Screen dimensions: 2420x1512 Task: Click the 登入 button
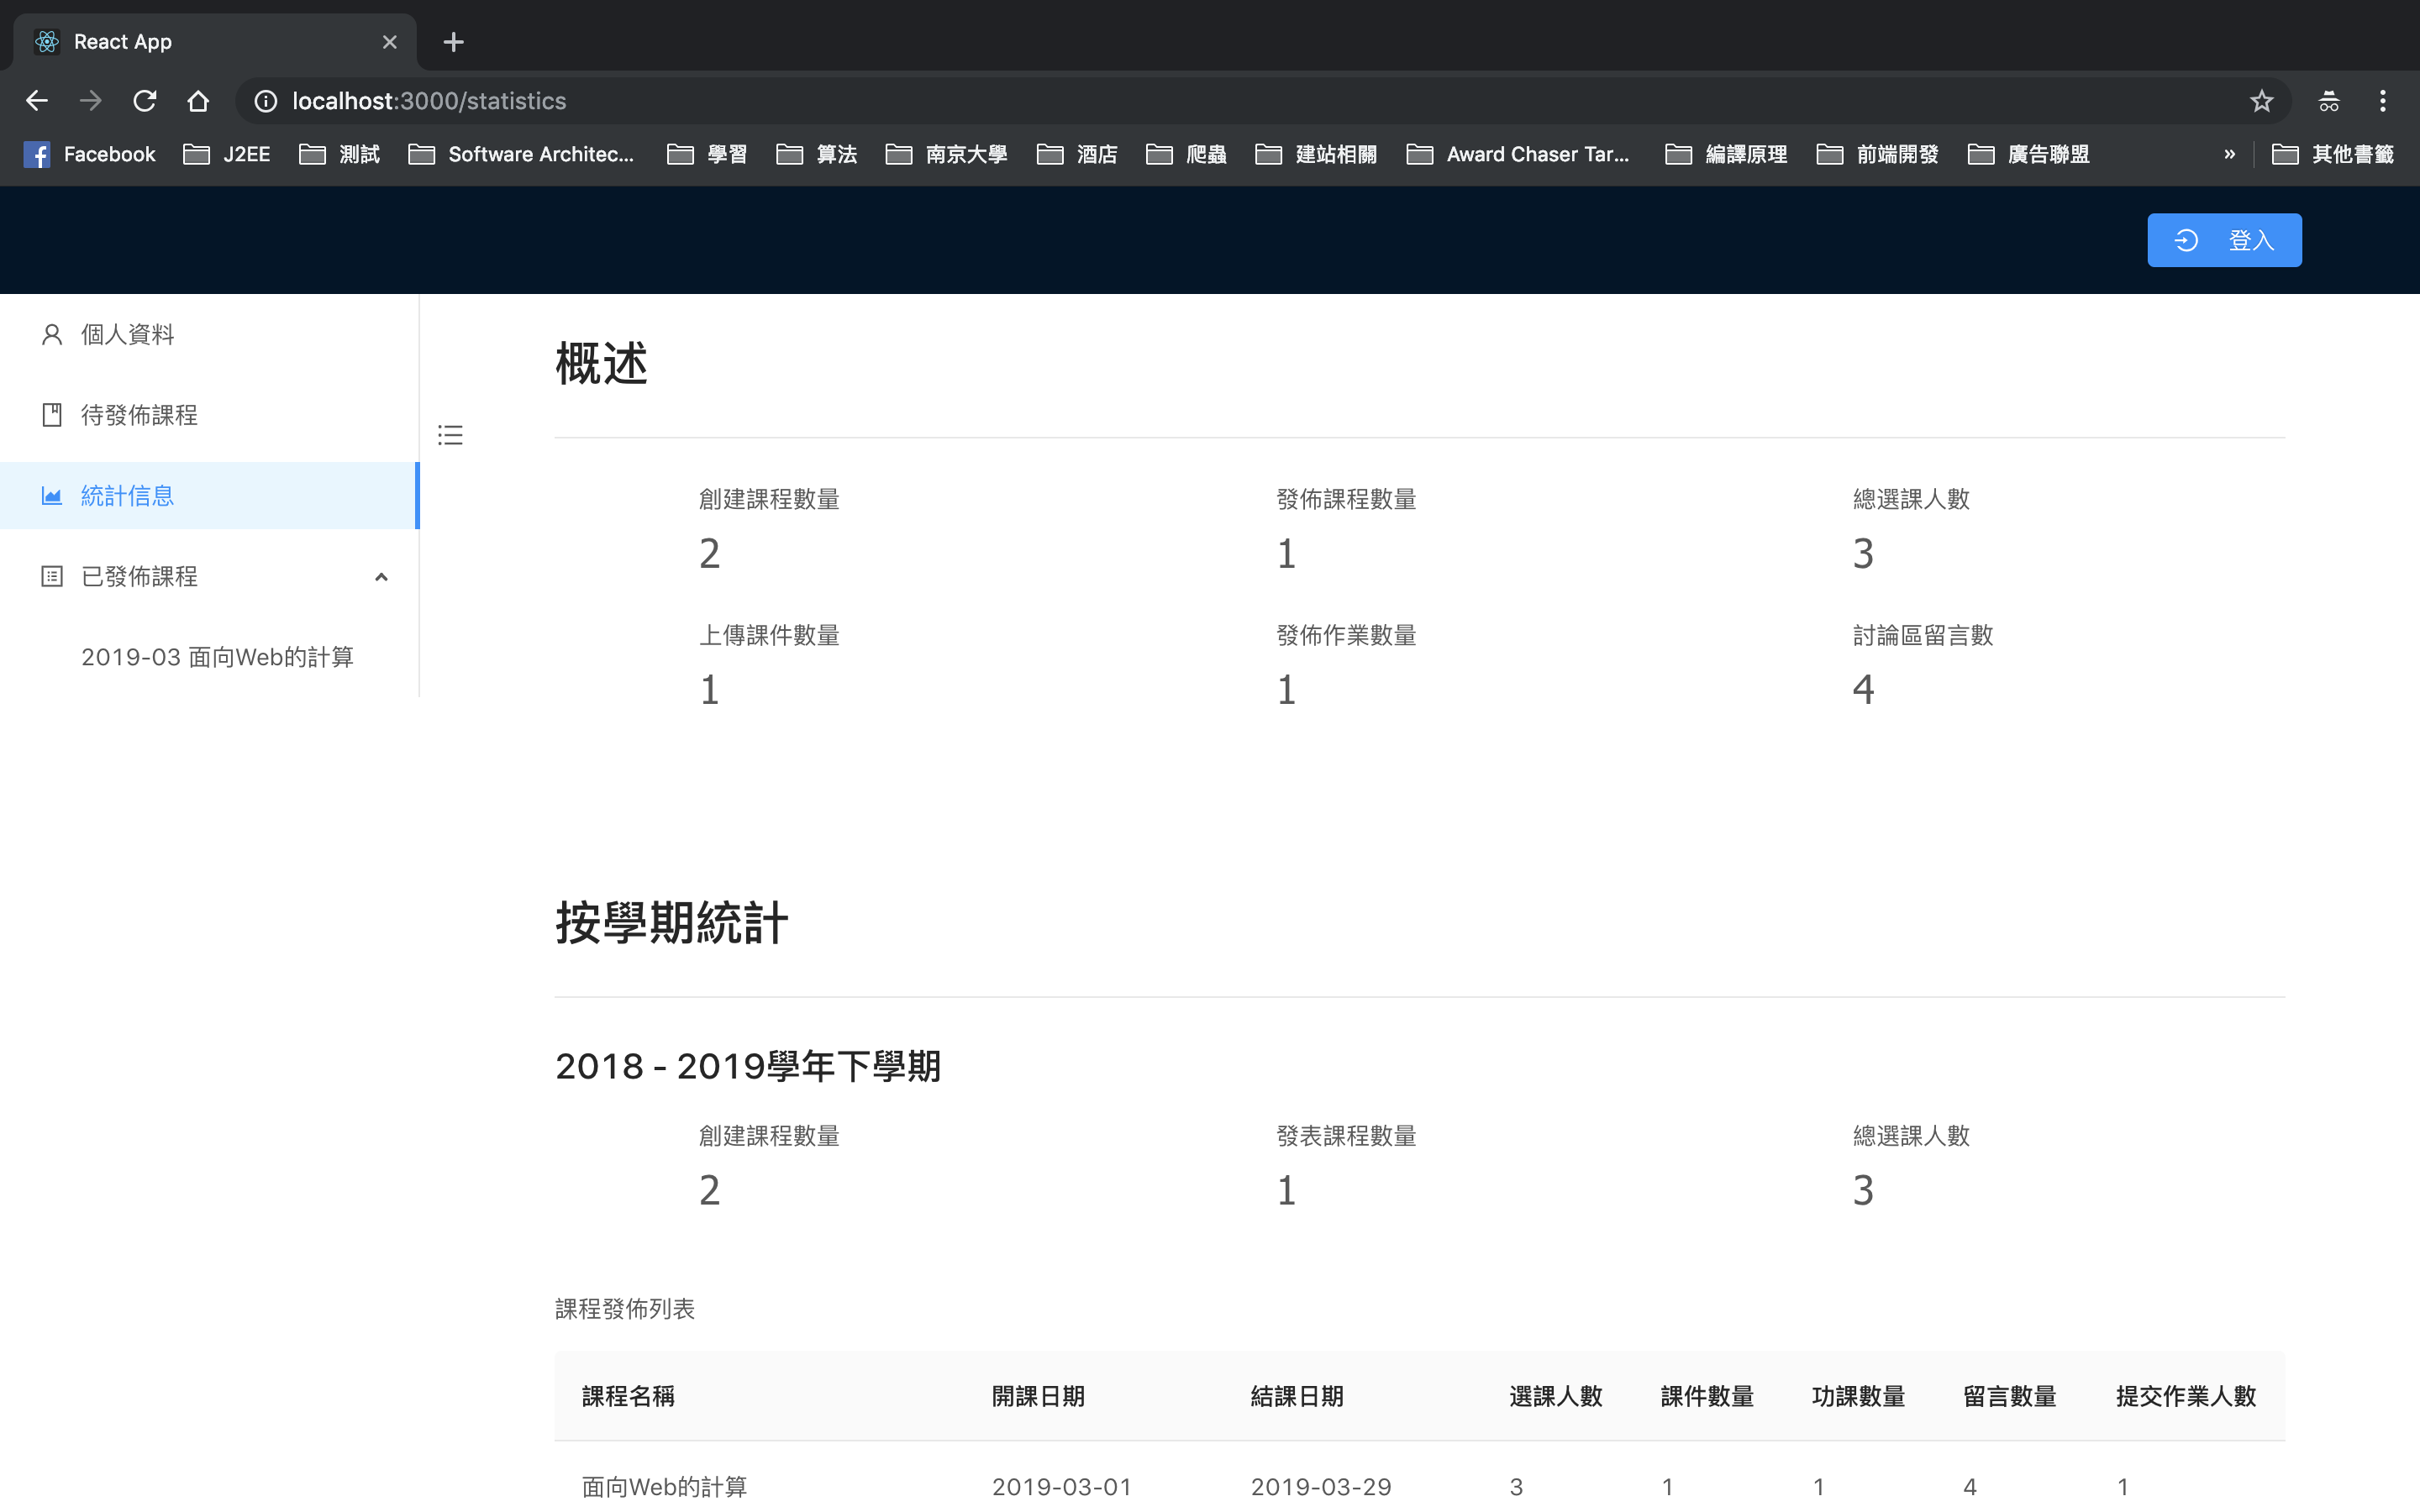click(x=2223, y=240)
